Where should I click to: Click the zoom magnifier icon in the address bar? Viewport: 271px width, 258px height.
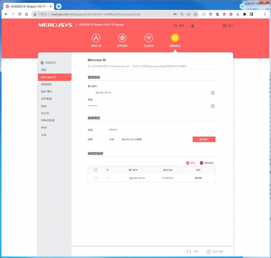[x=182, y=14]
